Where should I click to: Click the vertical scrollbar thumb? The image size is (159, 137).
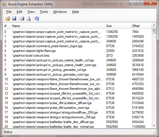click(x=154, y=30)
